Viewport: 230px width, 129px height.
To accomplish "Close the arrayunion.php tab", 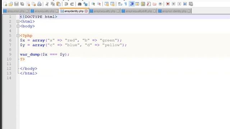I will [x=27, y=11].
